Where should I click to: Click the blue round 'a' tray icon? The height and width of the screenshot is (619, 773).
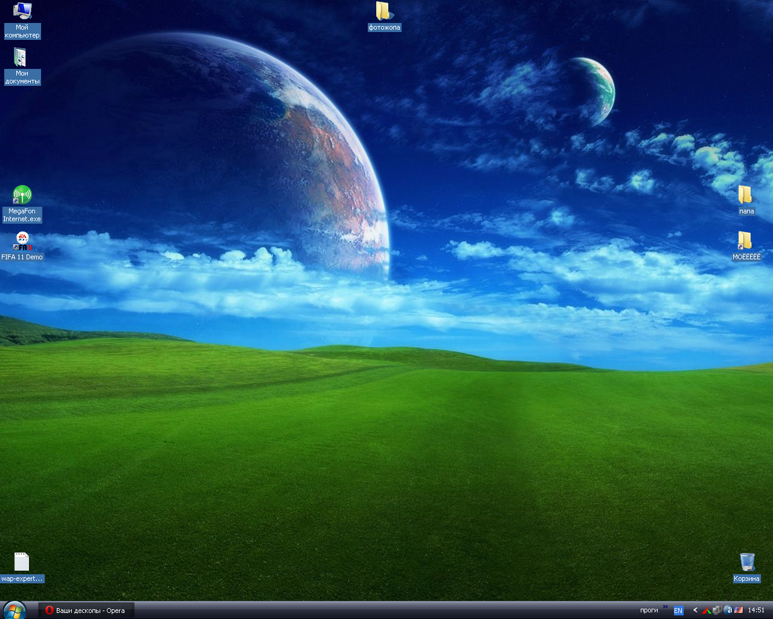tap(728, 611)
